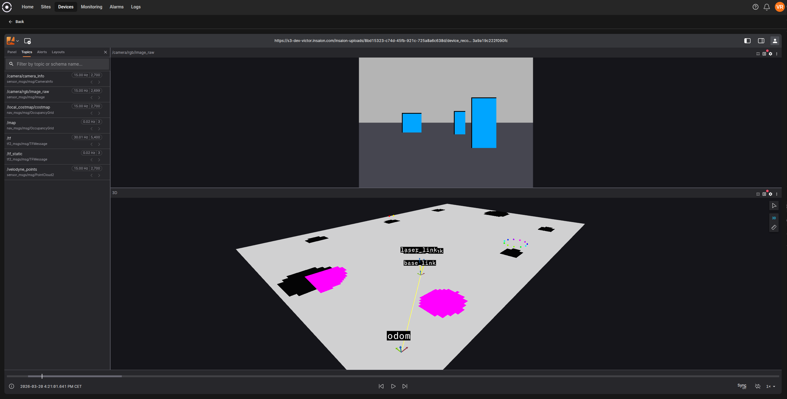The width and height of the screenshot is (787, 399).
Task: Open Sites in top navigation
Action: click(x=46, y=7)
